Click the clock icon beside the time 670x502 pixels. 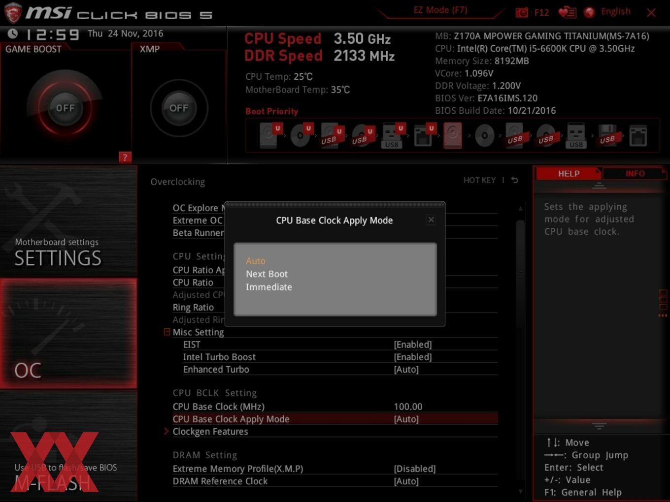(13, 33)
